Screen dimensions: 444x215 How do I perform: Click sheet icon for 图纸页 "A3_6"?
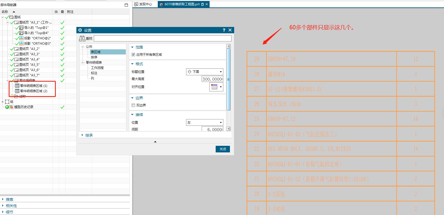click(16, 70)
